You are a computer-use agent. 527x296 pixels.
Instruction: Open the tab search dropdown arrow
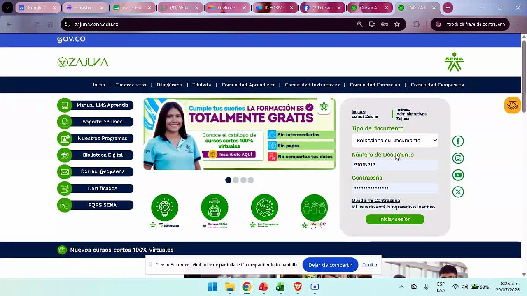[7, 7]
